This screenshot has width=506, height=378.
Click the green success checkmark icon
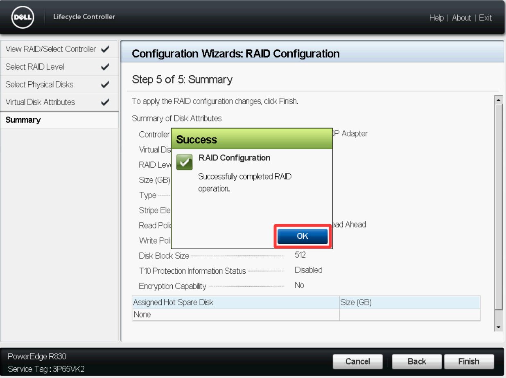(184, 162)
